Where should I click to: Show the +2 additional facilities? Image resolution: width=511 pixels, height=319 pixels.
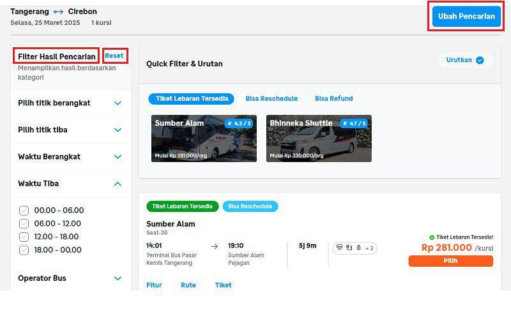pyautogui.click(x=369, y=248)
